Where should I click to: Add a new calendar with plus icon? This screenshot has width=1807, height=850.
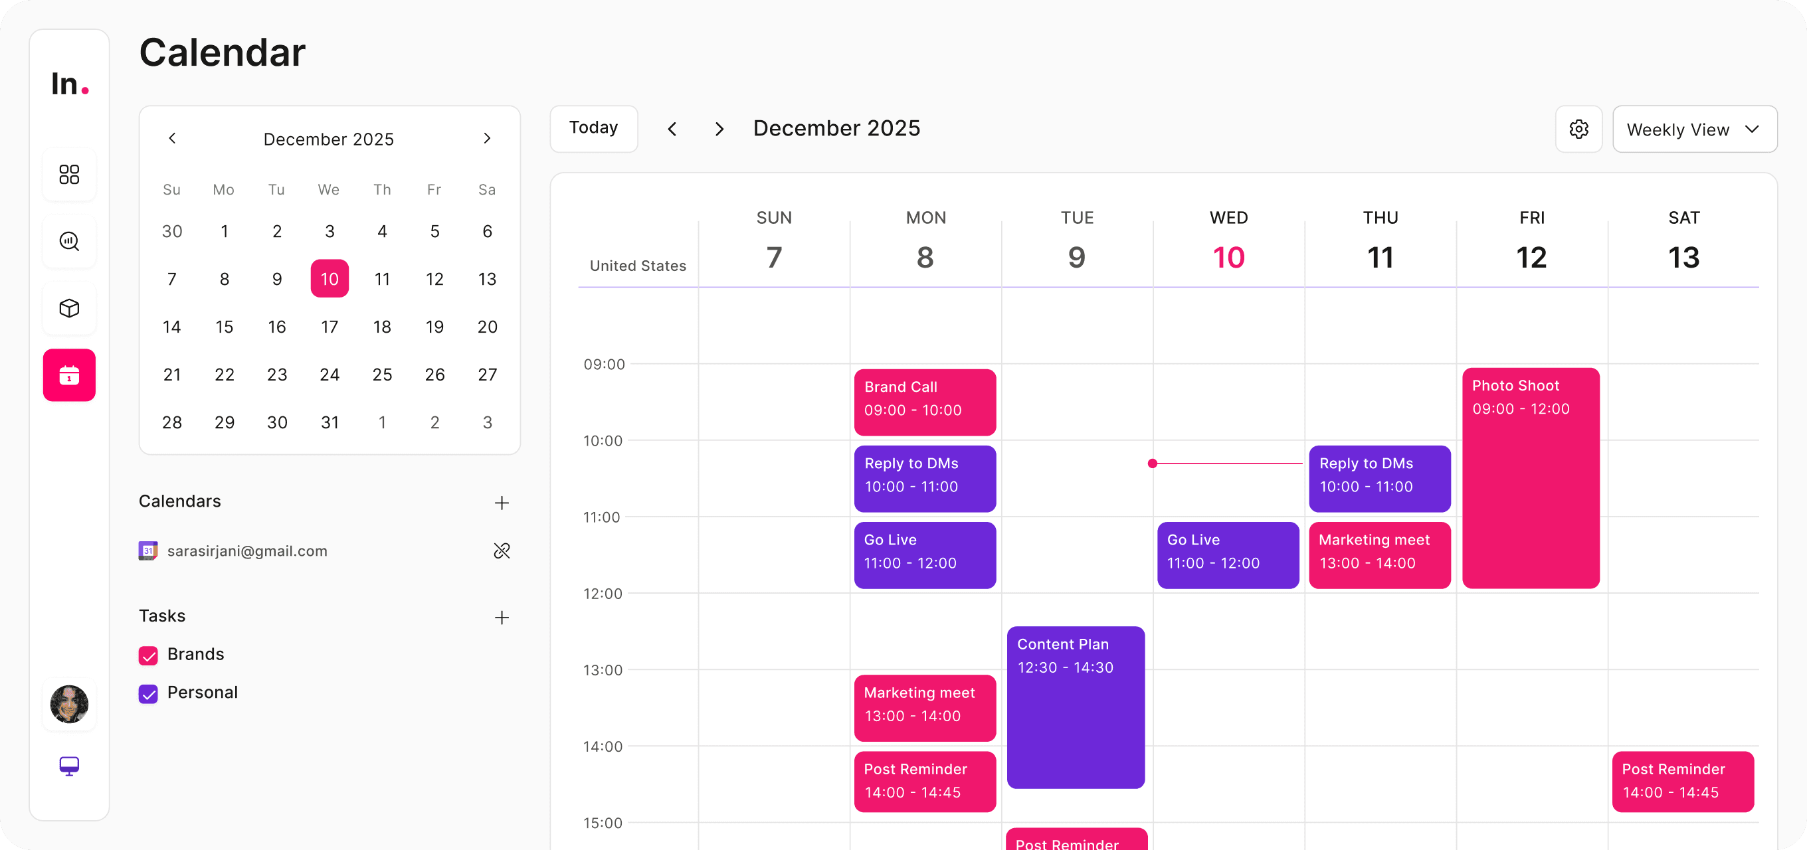(x=501, y=503)
